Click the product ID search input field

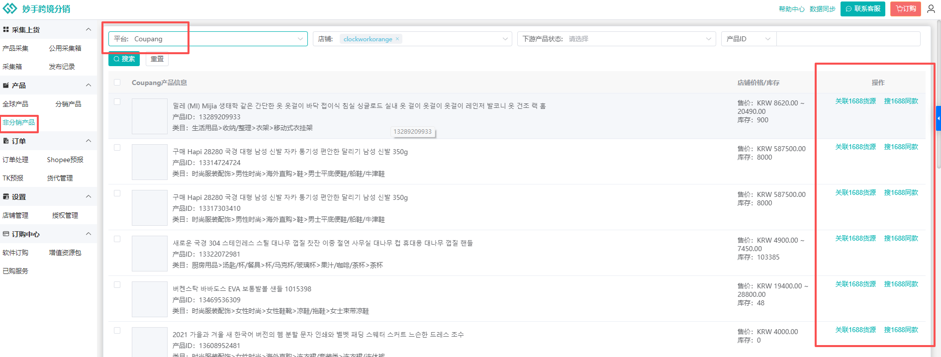(848, 39)
